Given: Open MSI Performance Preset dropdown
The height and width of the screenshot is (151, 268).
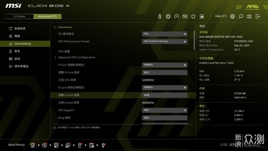Looking at the screenshot, I should [165, 41].
